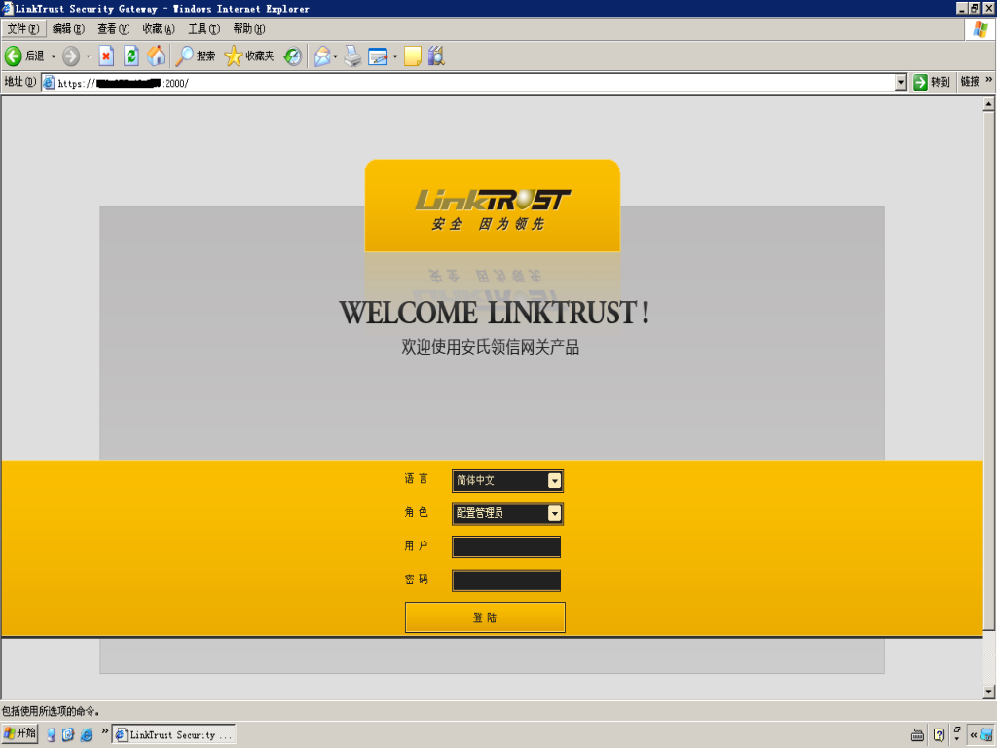Open the 帮助 (Help) menu

(248, 29)
